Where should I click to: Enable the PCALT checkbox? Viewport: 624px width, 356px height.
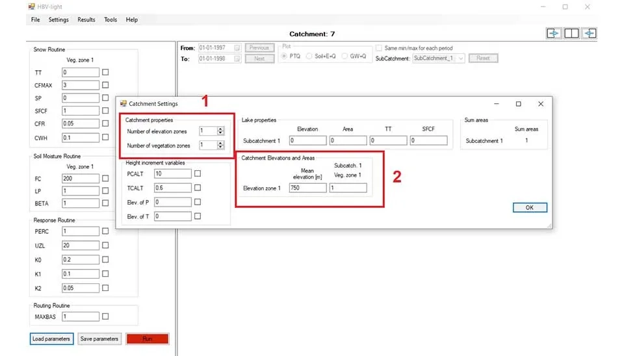coord(198,173)
